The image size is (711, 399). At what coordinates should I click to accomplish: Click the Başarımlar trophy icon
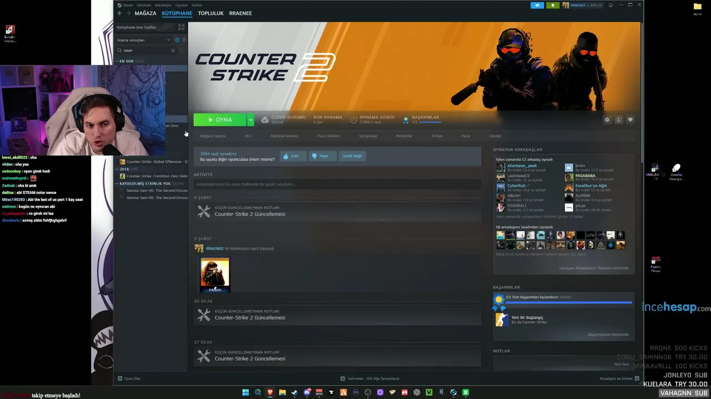pyautogui.click(x=406, y=120)
